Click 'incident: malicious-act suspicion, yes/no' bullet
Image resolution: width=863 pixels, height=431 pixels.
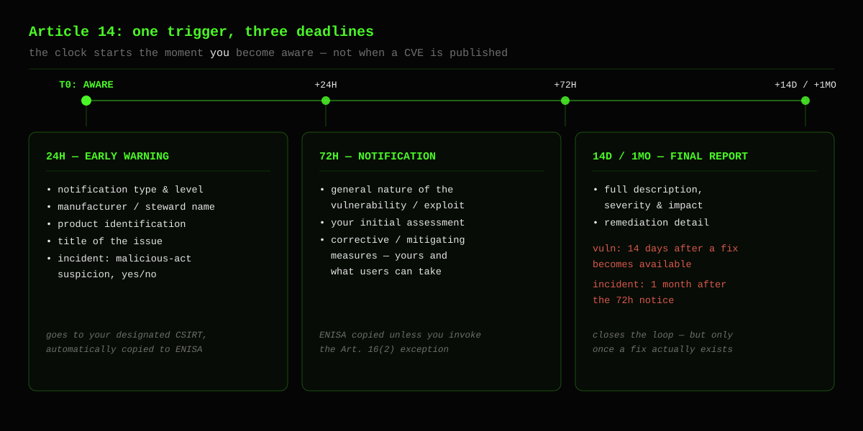point(119,267)
